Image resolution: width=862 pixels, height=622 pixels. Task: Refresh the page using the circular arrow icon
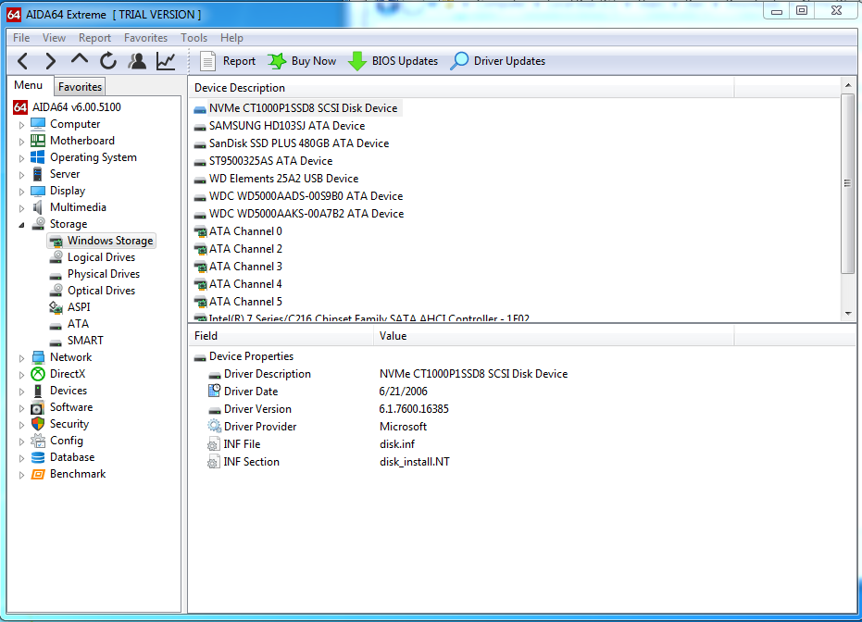click(108, 61)
